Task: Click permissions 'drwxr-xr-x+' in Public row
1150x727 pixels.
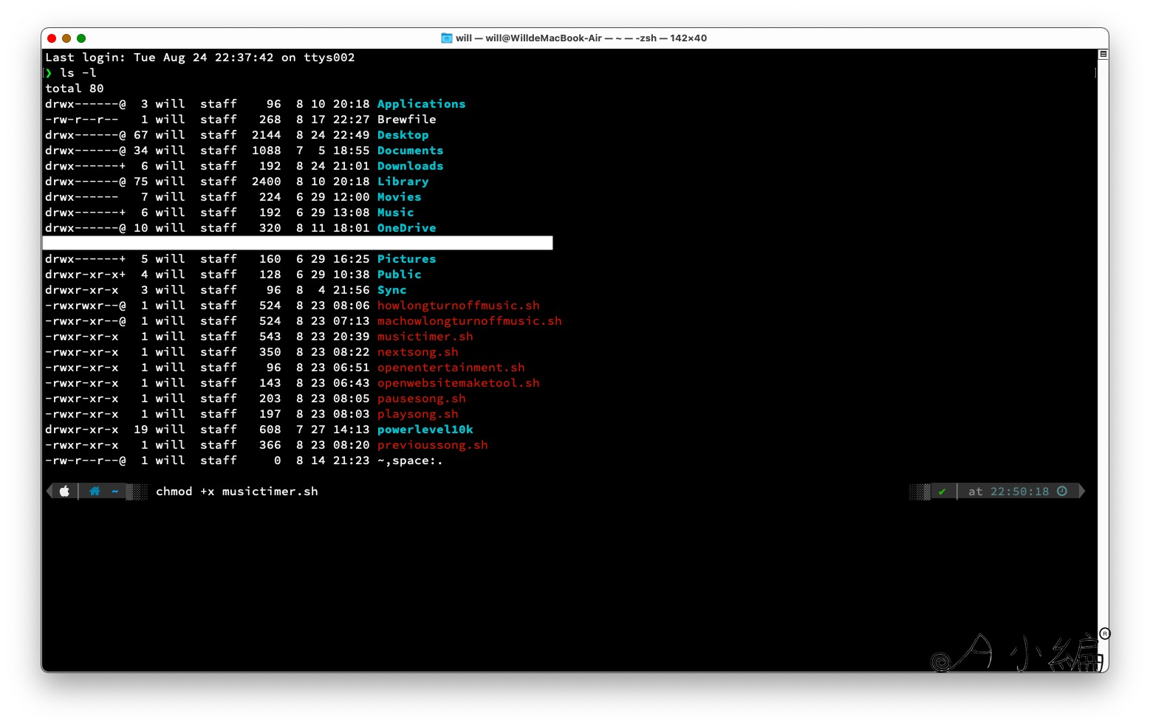Action: [x=85, y=275]
